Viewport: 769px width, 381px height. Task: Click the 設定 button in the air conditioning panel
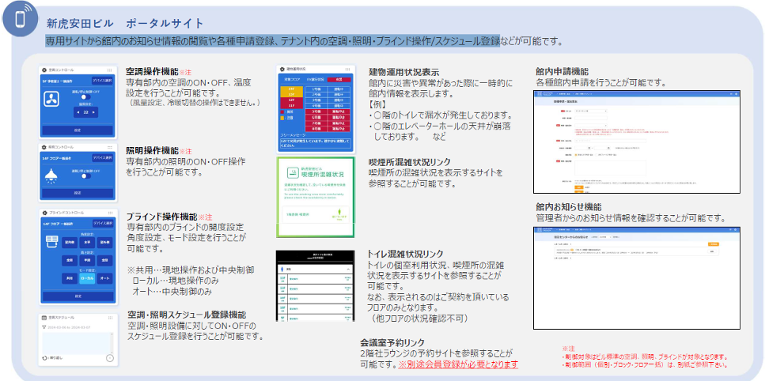78,130
